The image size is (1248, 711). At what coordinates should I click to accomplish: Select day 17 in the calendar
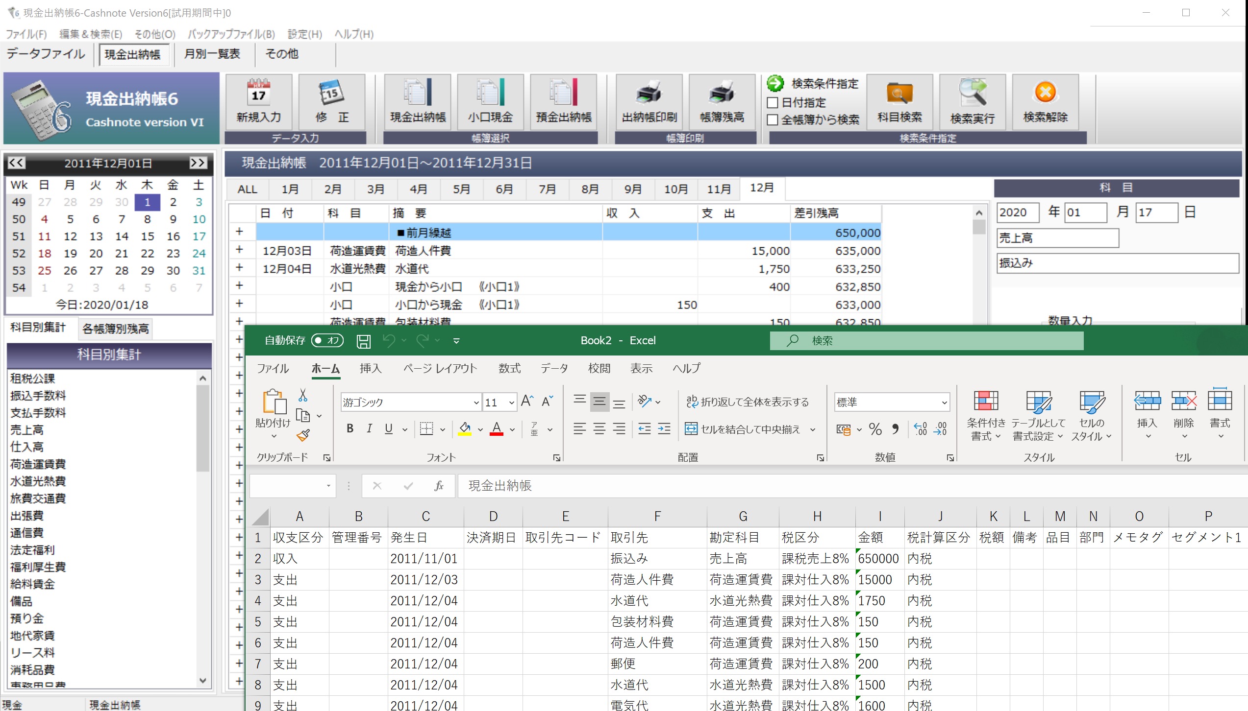[199, 236]
